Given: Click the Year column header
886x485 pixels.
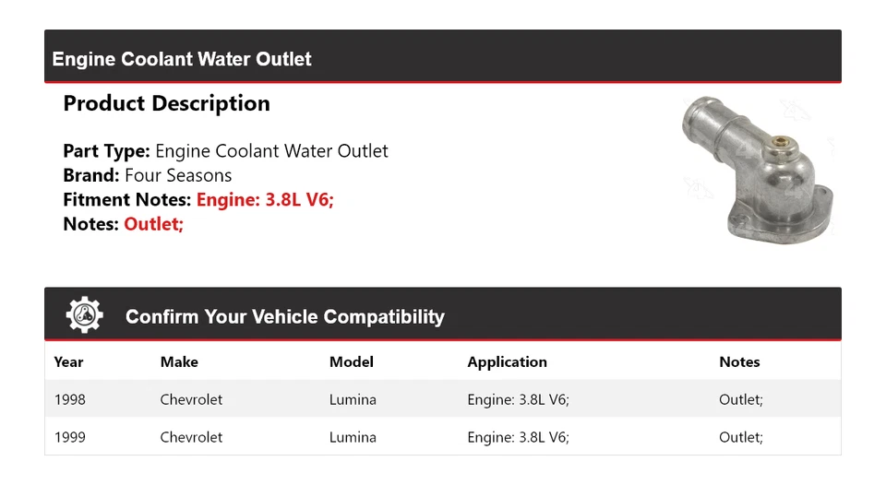Looking at the screenshot, I should 68,362.
